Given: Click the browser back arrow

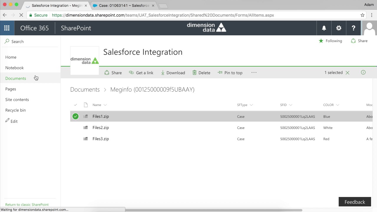Looking at the screenshot, I should coord(5,15).
